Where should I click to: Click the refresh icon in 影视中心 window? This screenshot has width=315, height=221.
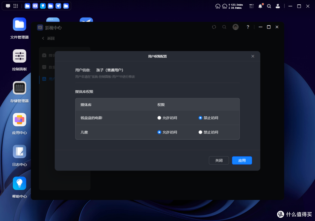point(214,27)
